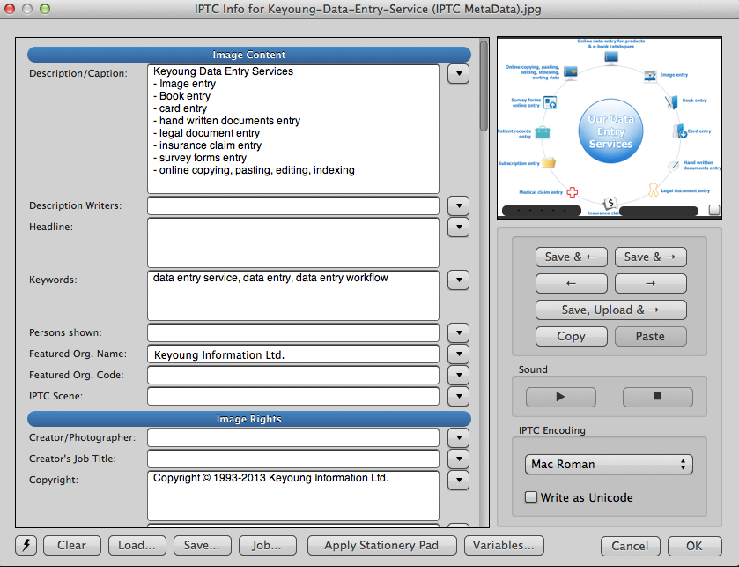Open the Mac Roman encoding dropdown
This screenshot has width=739, height=567.
[610, 464]
